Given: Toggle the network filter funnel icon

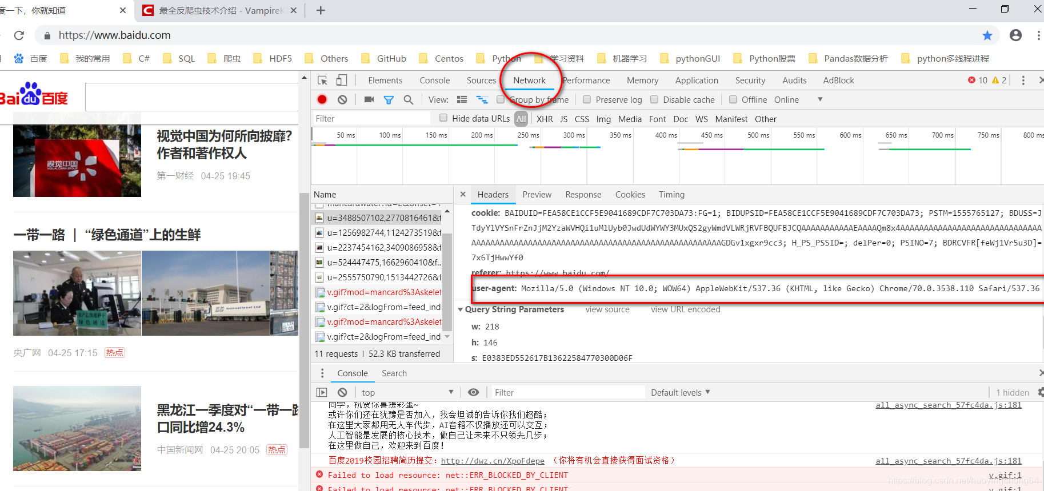Looking at the screenshot, I should (389, 100).
